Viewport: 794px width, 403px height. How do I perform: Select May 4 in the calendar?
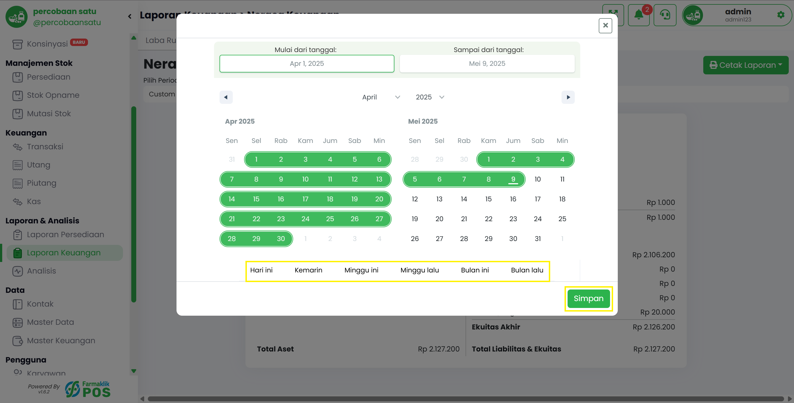pos(562,159)
